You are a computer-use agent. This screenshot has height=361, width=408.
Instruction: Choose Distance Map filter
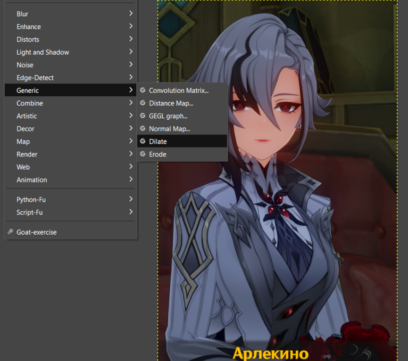coord(182,103)
